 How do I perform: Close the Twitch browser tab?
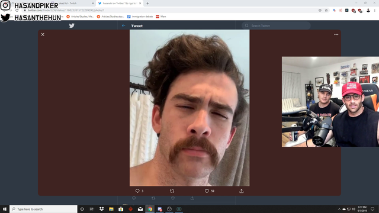tap(93, 4)
